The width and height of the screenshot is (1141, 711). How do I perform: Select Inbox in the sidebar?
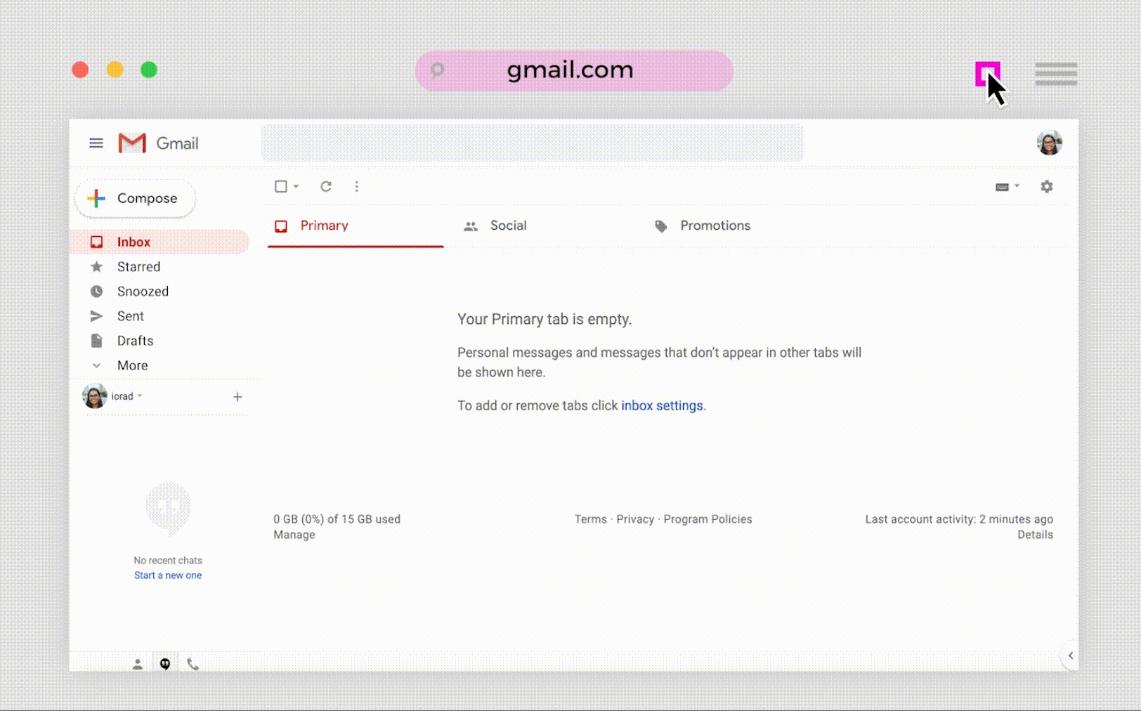click(159, 242)
